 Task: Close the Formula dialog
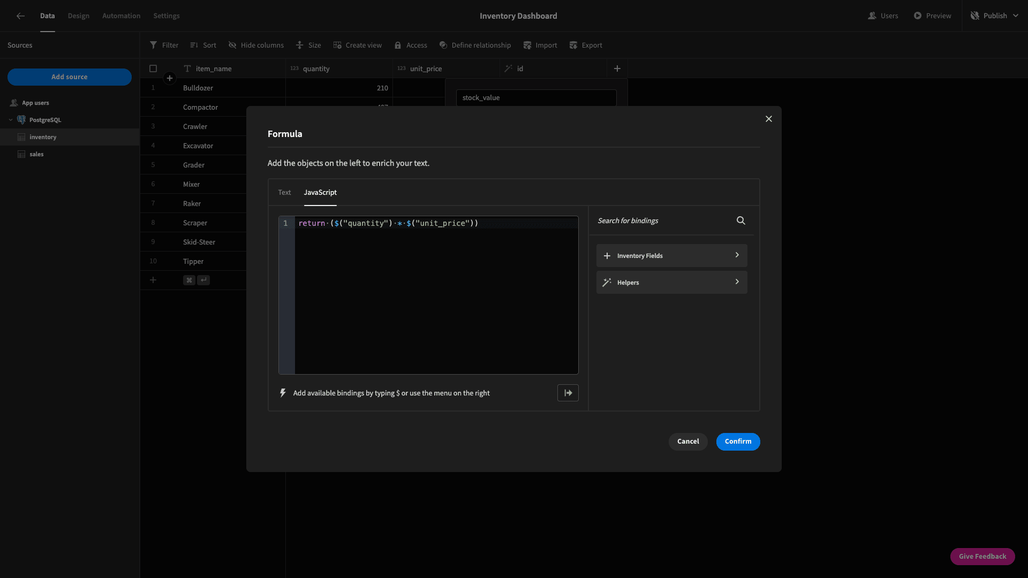coord(769,119)
